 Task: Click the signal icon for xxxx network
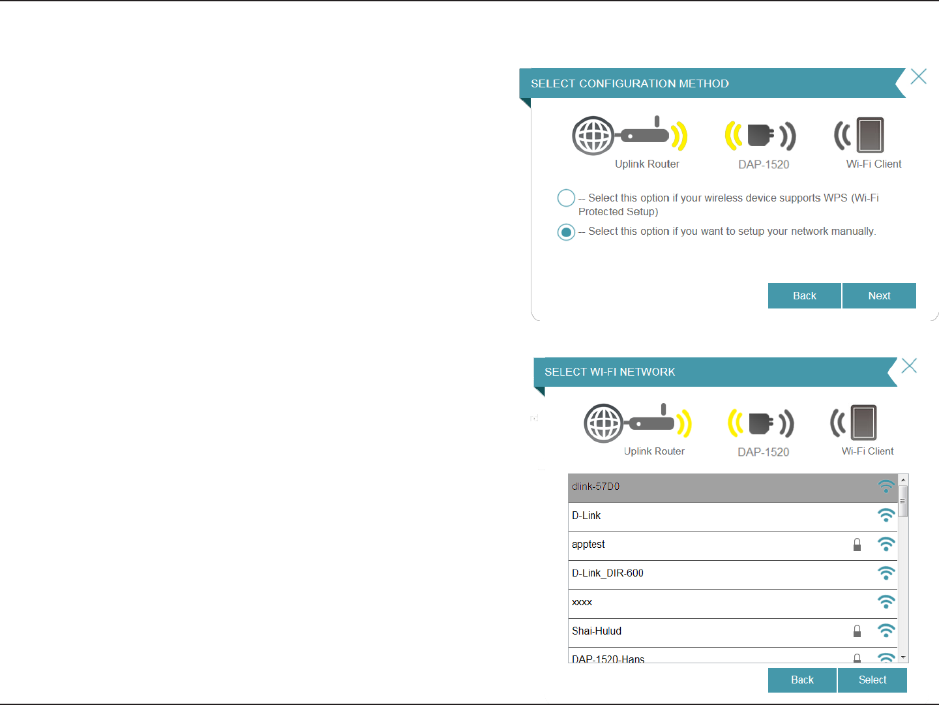tap(886, 601)
